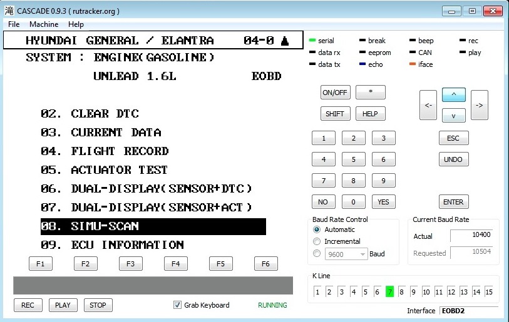Select K Line 5
This screenshot has height=322, width=509.
pyautogui.click(x=366, y=292)
